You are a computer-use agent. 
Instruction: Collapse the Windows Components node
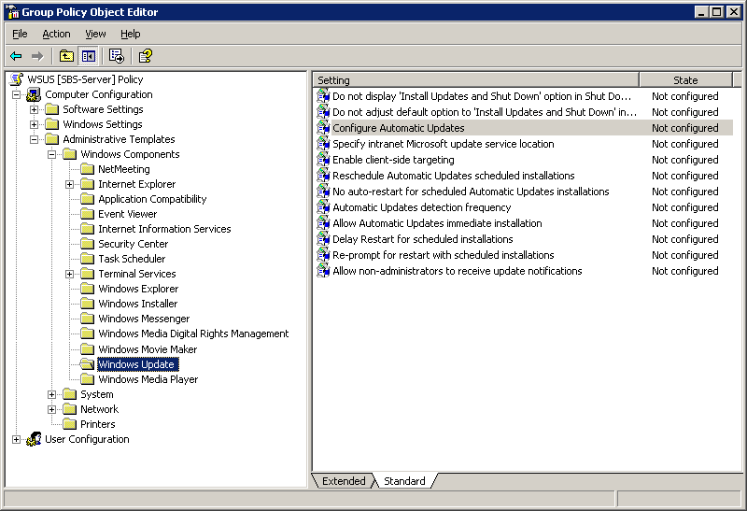click(x=51, y=154)
